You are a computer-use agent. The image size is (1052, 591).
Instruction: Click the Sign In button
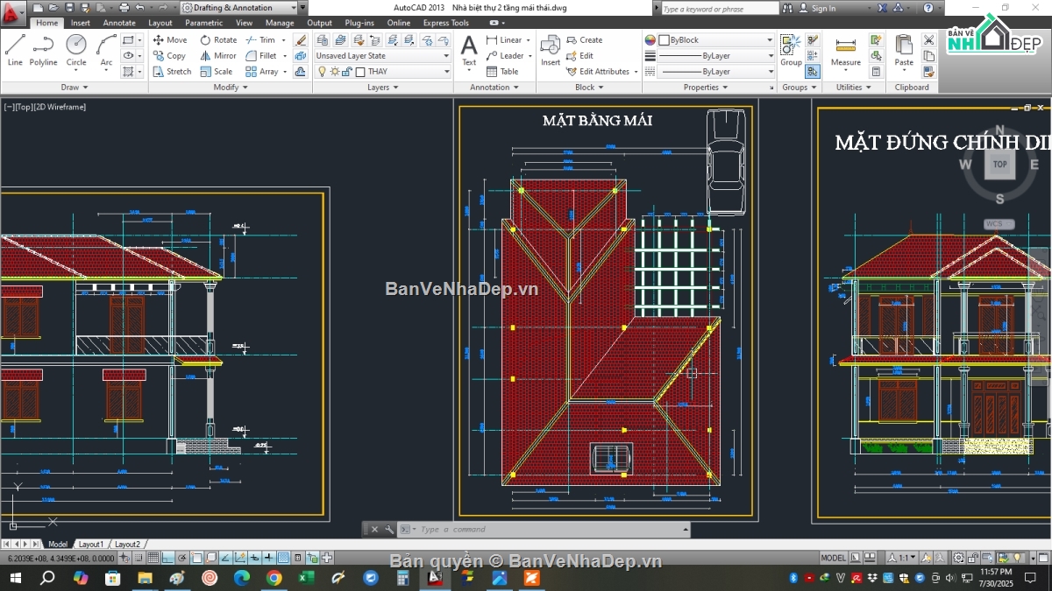(x=821, y=8)
